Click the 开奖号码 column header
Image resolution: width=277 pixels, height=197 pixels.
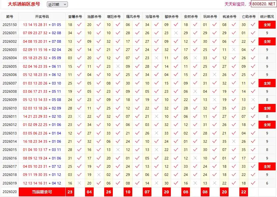click(42, 16)
